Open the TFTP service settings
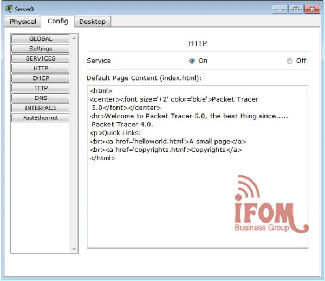The width and height of the screenshot is (325, 281). tap(41, 88)
